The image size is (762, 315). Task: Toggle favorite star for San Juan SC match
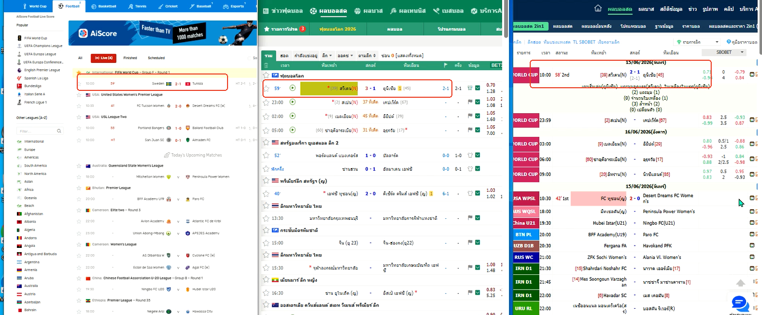click(80, 140)
